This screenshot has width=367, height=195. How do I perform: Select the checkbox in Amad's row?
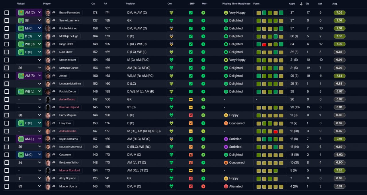[7, 76]
